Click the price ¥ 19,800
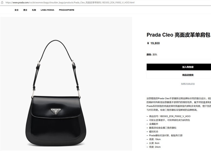 coord(153,43)
